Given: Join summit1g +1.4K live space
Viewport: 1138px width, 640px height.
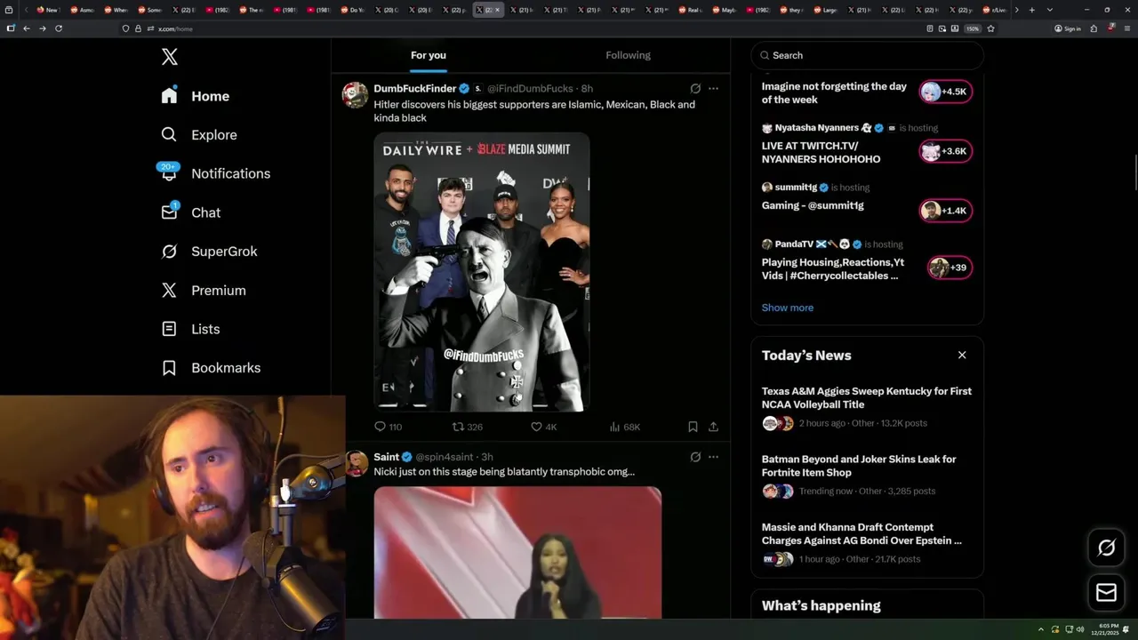Looking at the screenshot, I should [x=945, y=211].
